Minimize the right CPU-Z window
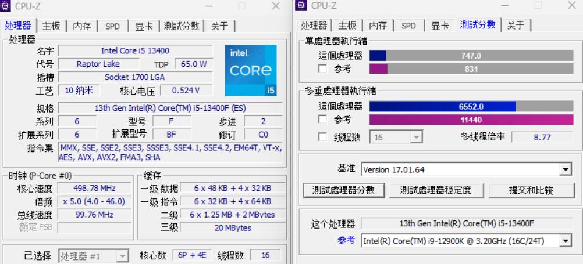The width and height of the screenshot is (583, 264). tap(504, 6)
